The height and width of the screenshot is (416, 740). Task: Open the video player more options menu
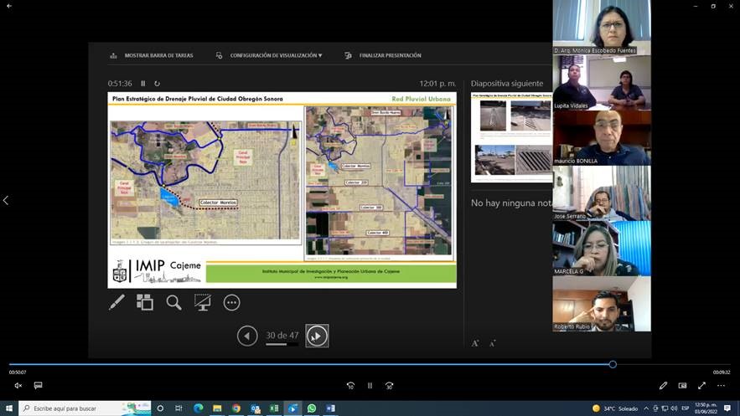(x=721, y=386)
